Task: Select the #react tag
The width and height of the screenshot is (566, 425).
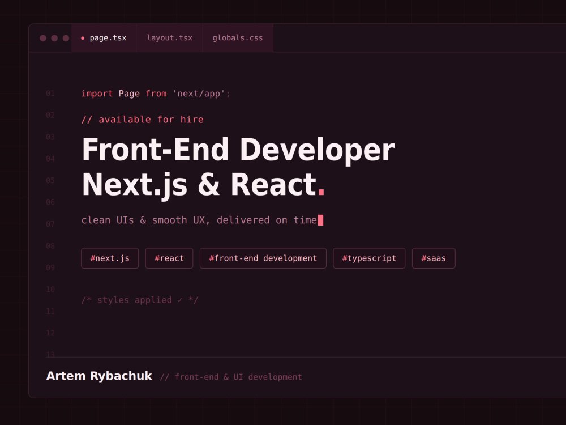Action: click(x=169, y=258)
